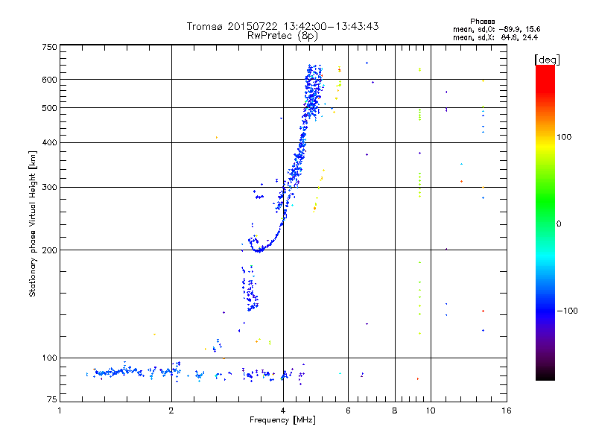Click the y-axis tick label '200'
Image resolution: width=596 pixels, height=447 pixels.
coord(49,250)
